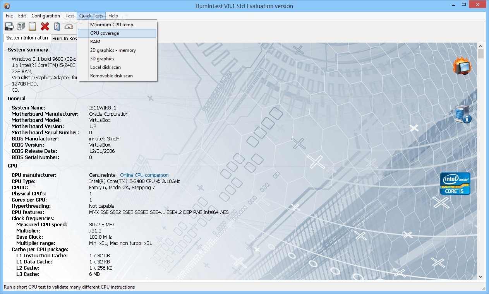Select the RAM quick test
The image size is (489, 294).
click(117, 42)
